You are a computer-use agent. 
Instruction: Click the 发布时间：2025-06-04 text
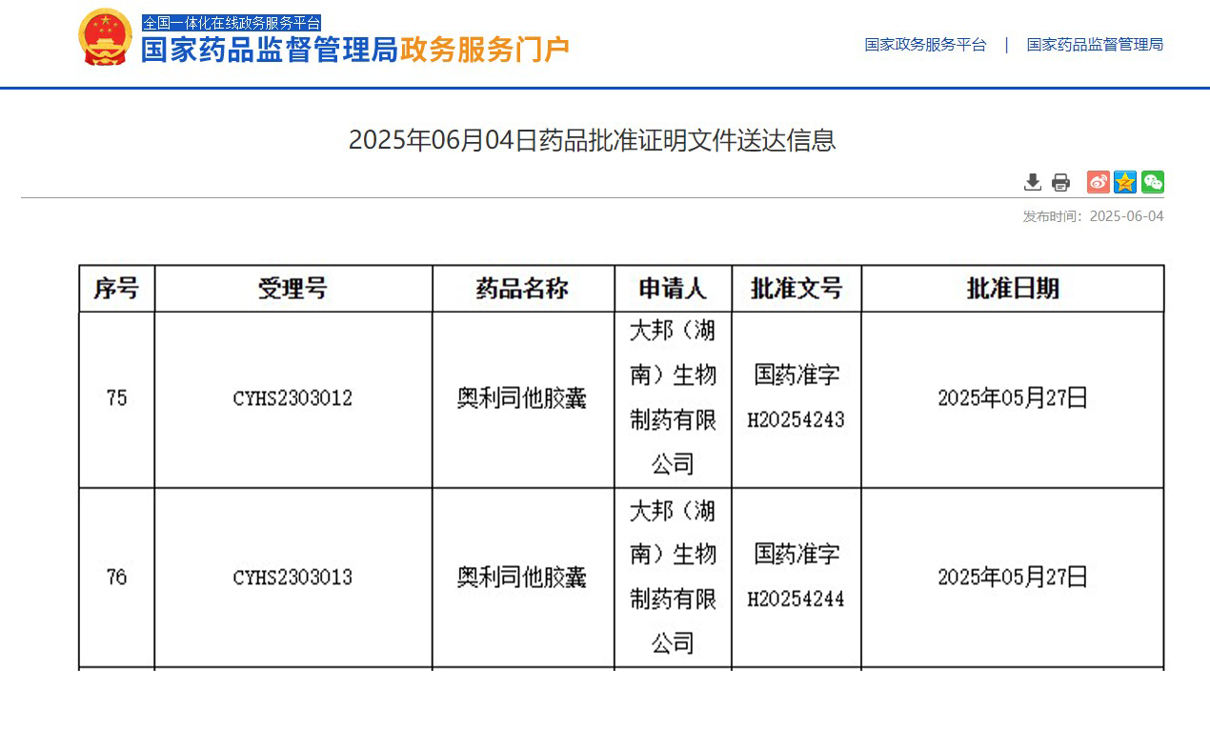[1093, 216]
